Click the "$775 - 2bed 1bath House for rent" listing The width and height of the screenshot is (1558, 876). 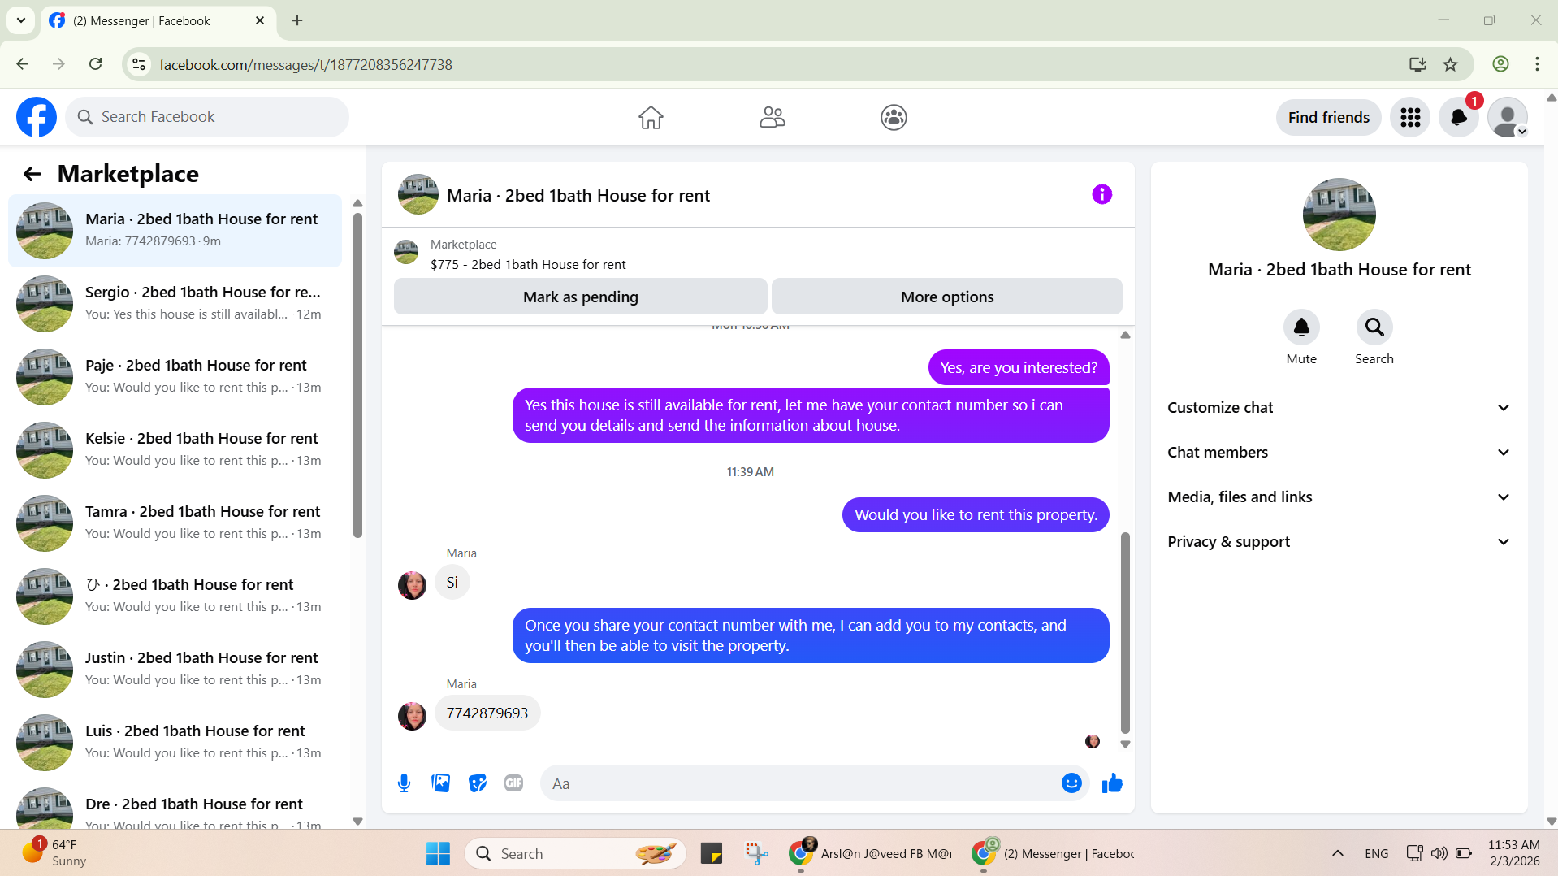pyautogui.click(x=528, y=265)
